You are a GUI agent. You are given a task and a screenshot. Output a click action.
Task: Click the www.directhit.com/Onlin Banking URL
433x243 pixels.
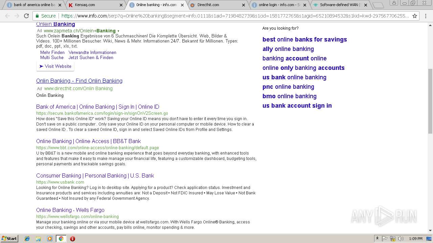78,88
